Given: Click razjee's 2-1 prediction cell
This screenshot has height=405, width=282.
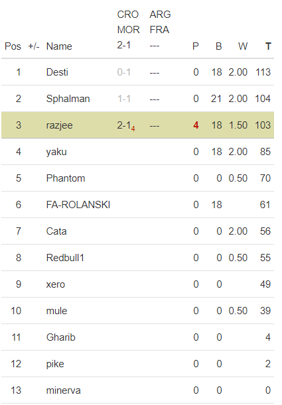Looking at the screenshot, I should [126, 125].
